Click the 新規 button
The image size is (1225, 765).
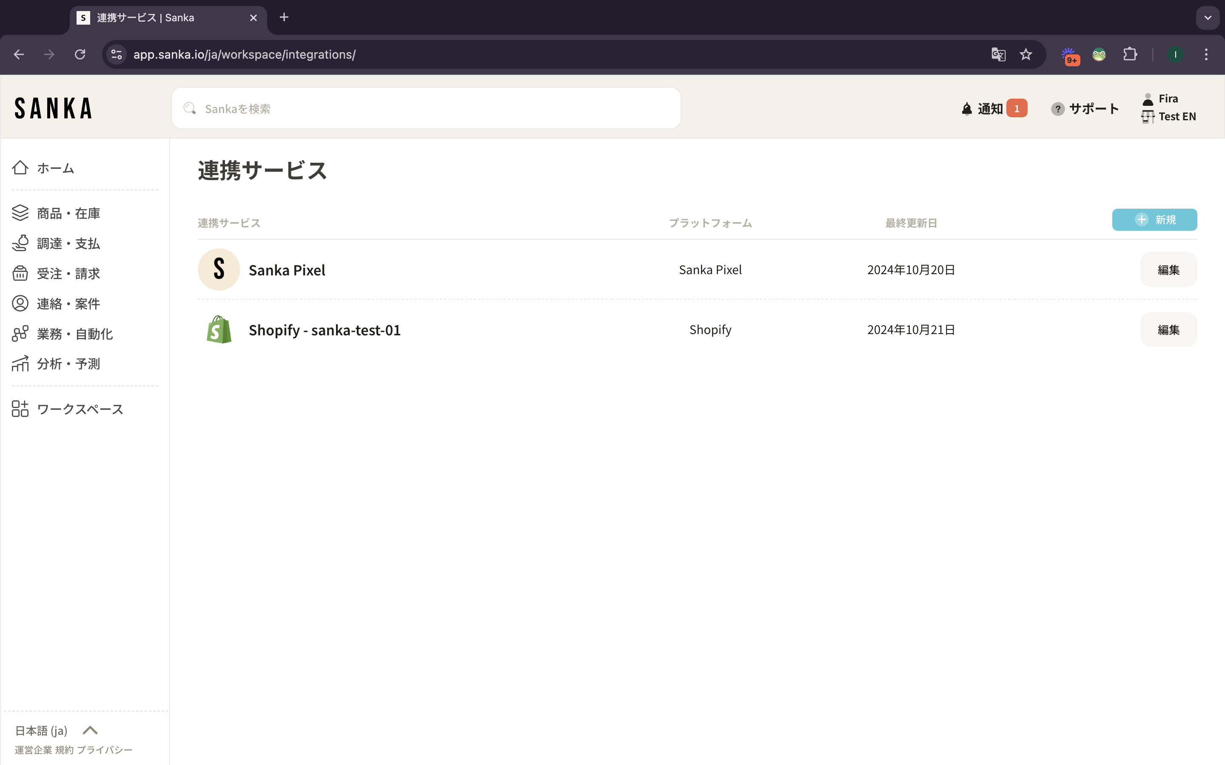click(x=1154, y=220)
